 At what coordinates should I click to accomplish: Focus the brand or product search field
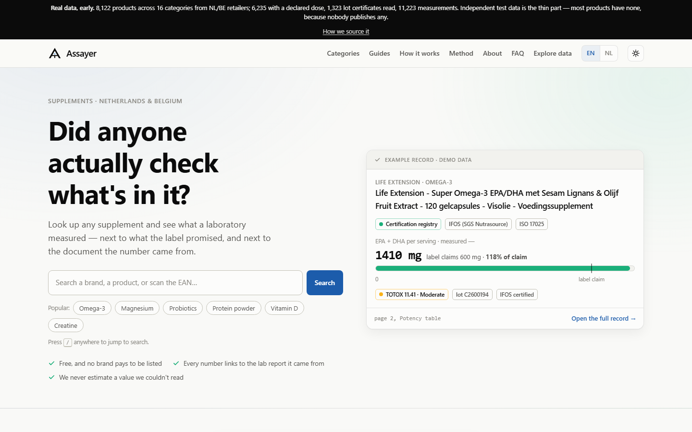(x=175, y=283)
